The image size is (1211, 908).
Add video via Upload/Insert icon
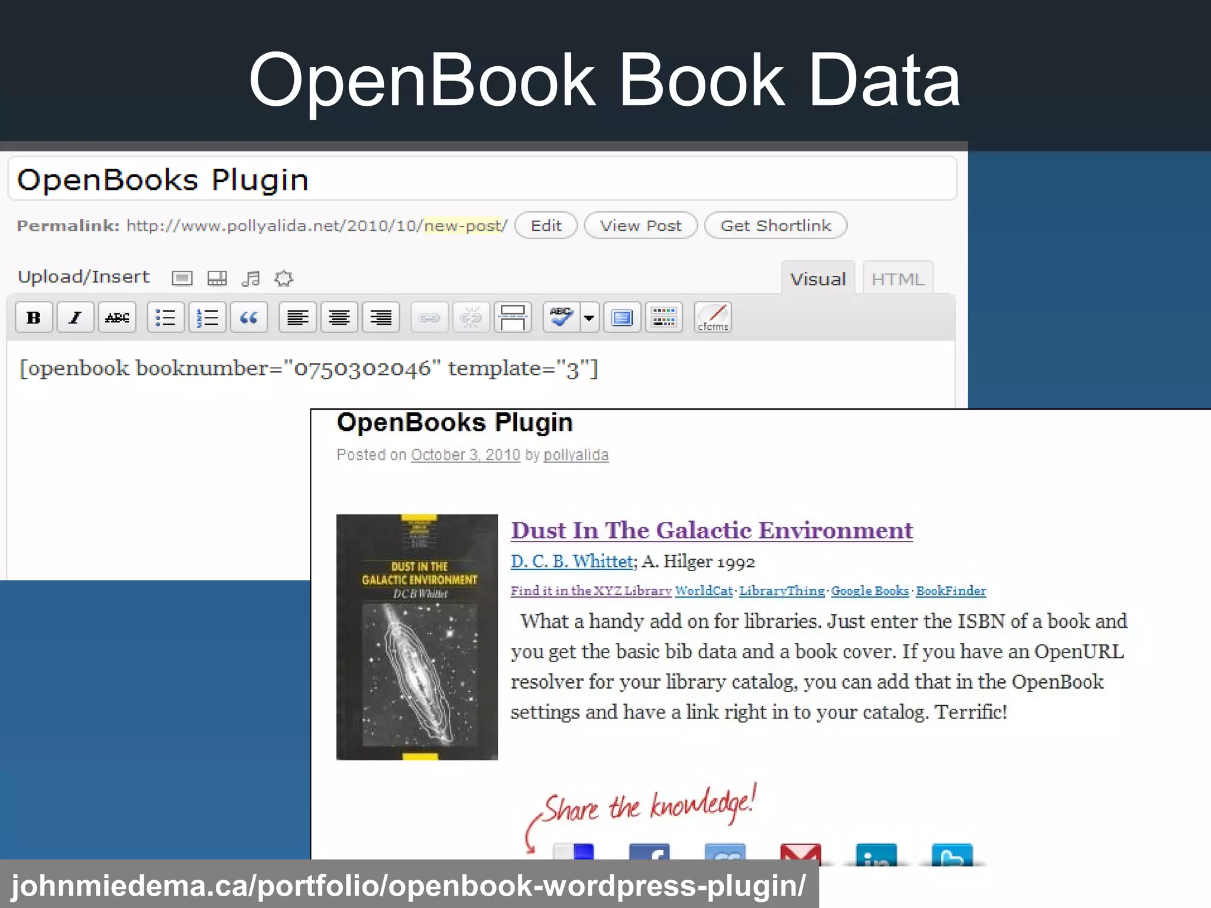click(217, 278)
